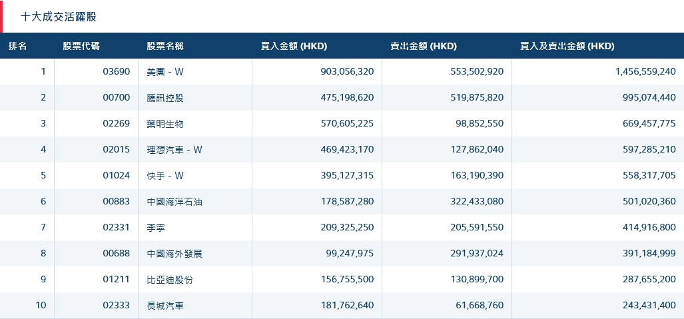The width and height of the screenshot is (684, 319).
Task: Click total amount 995,074,440
Action: pyautogui.click(x=649, y=98)
